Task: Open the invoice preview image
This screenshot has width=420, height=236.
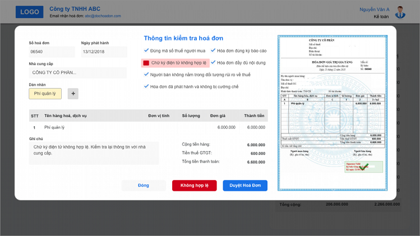Action: click(x=332, y=112)
